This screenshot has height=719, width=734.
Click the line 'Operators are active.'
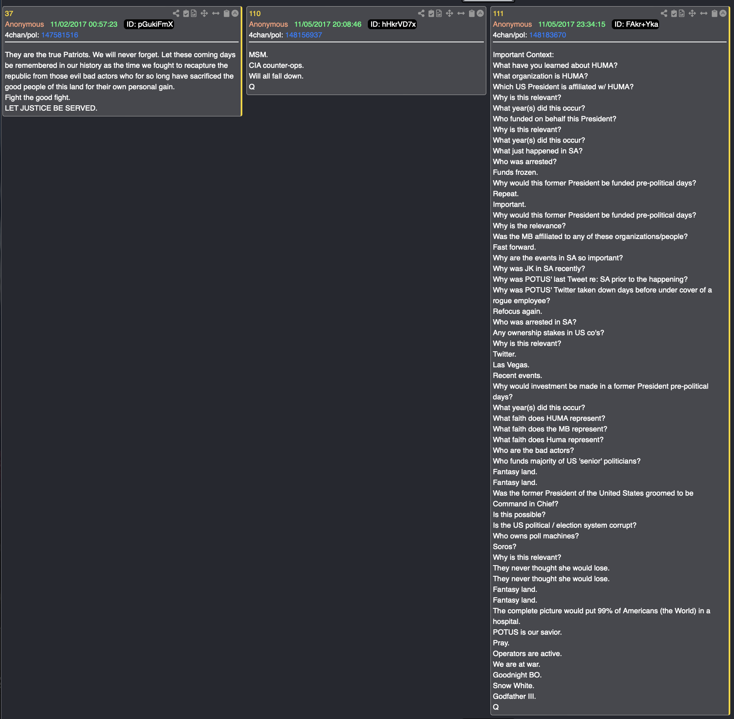click(x=527, y=654)
